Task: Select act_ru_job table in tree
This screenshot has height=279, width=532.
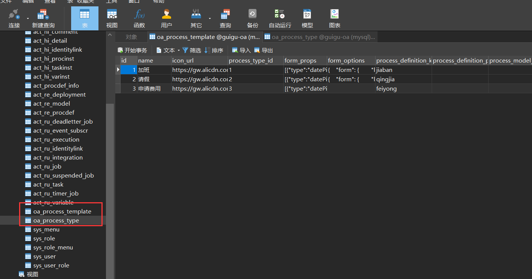Action: click(x=47, y=166)
